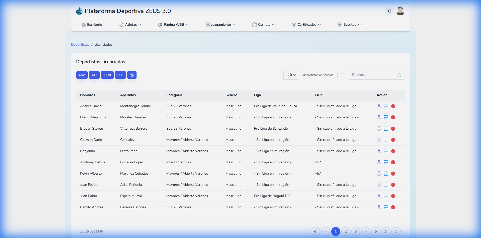Expand the rows per page dropdown

pyautogui.click(x=291, y=75)
